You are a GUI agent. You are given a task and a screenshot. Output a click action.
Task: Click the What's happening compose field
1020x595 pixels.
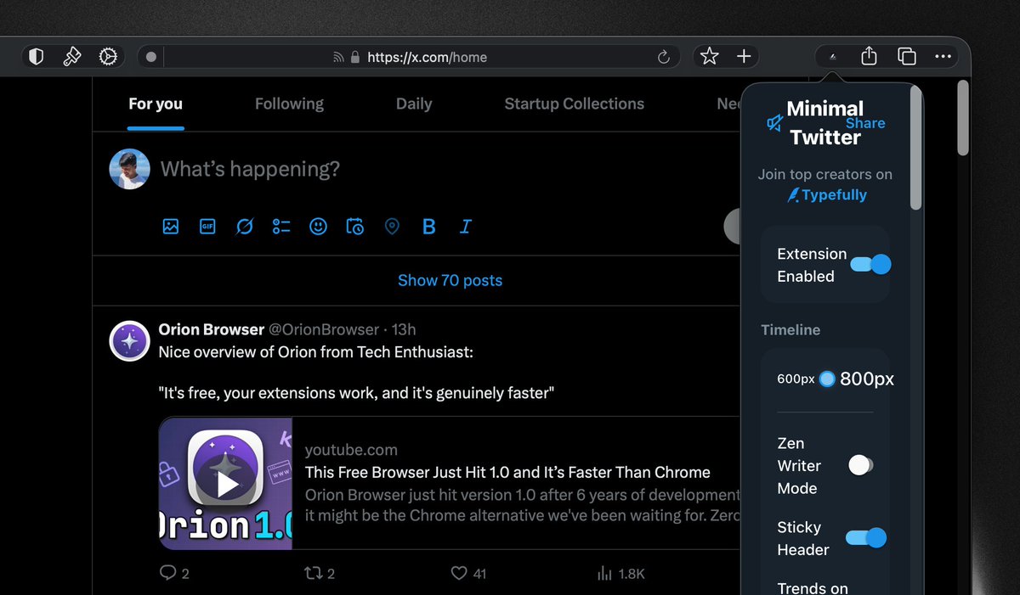(250, 169)
